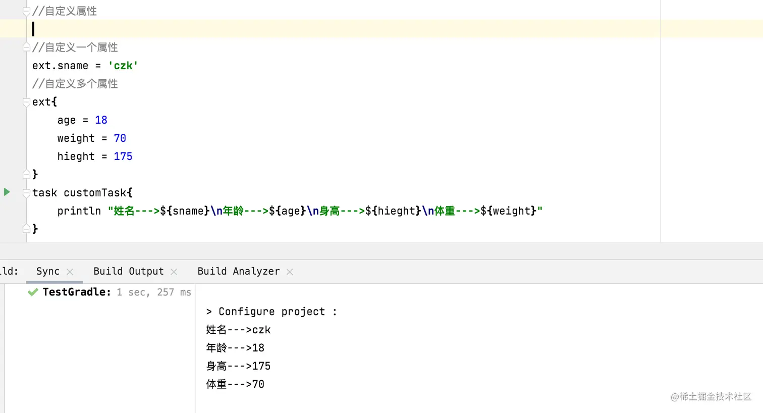Close the Sync tab
The height and width of the screenshot is (413, 763).
(70, 272)
